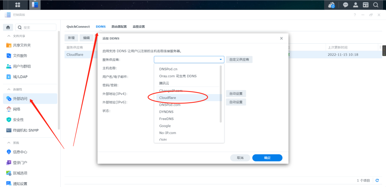Open 安全性 security item
The image size is (386, 187).
pos(30,120)
